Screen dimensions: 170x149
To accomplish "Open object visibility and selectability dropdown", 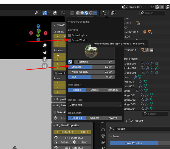I will (38, 13).
